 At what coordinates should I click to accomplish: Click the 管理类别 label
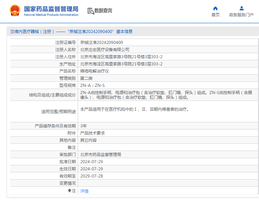tap(67, 78)
